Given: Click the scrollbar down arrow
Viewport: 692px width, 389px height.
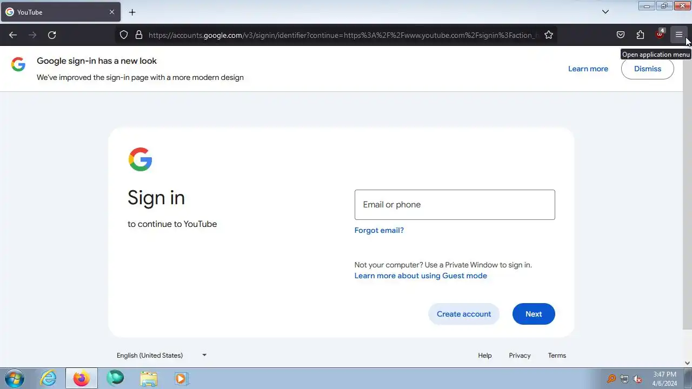Looking at the screenshot, I should click(x=688, y=363).
